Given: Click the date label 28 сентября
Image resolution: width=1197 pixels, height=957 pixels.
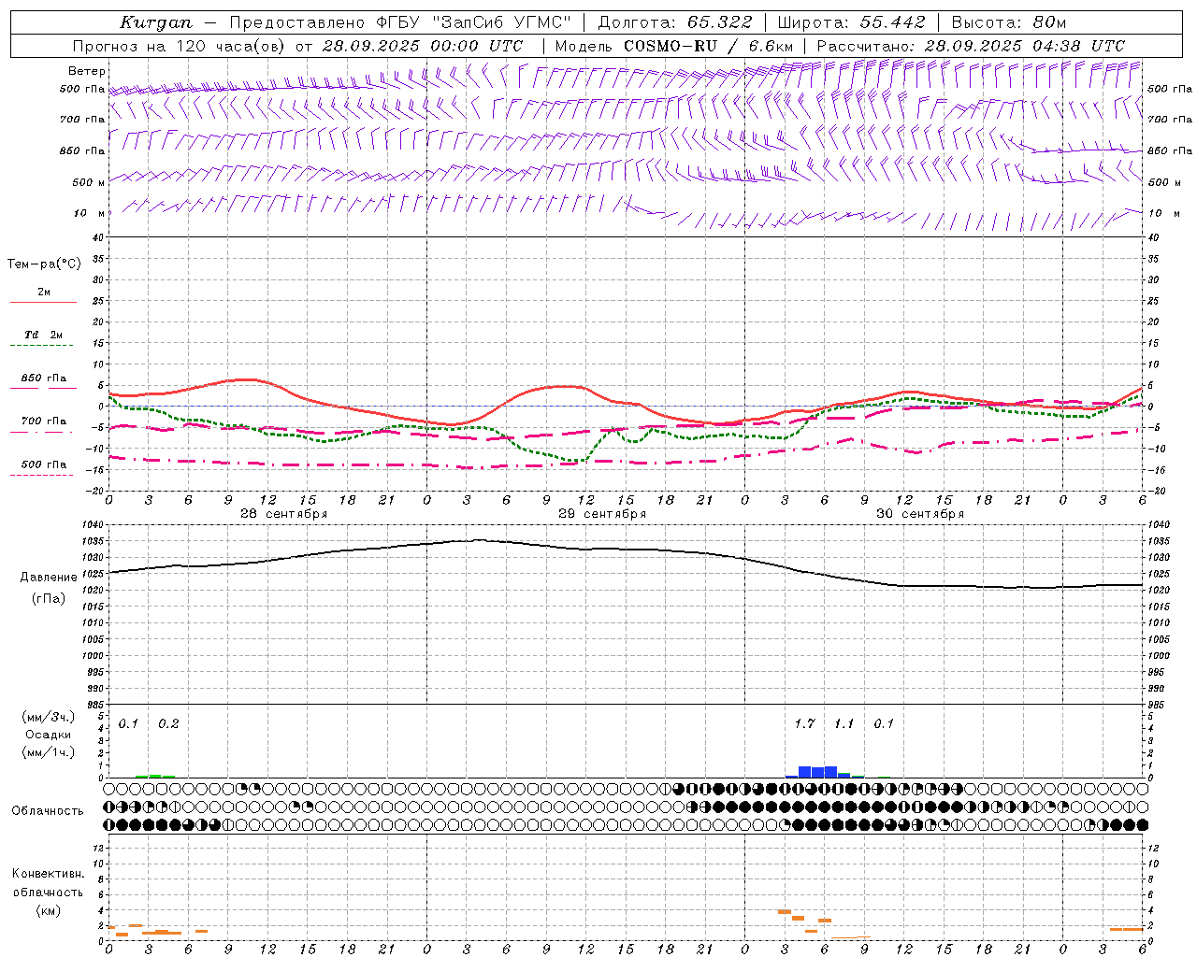Looking at the screenshot, I should (284, 514).
